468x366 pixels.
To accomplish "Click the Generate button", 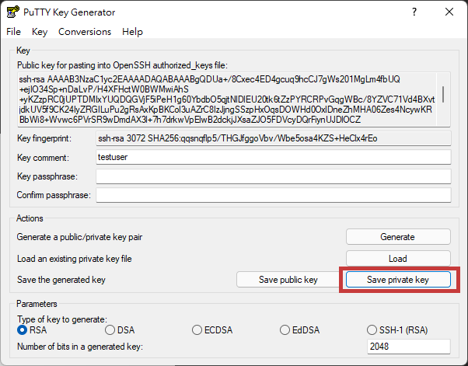I will click(x=397, y=237).
